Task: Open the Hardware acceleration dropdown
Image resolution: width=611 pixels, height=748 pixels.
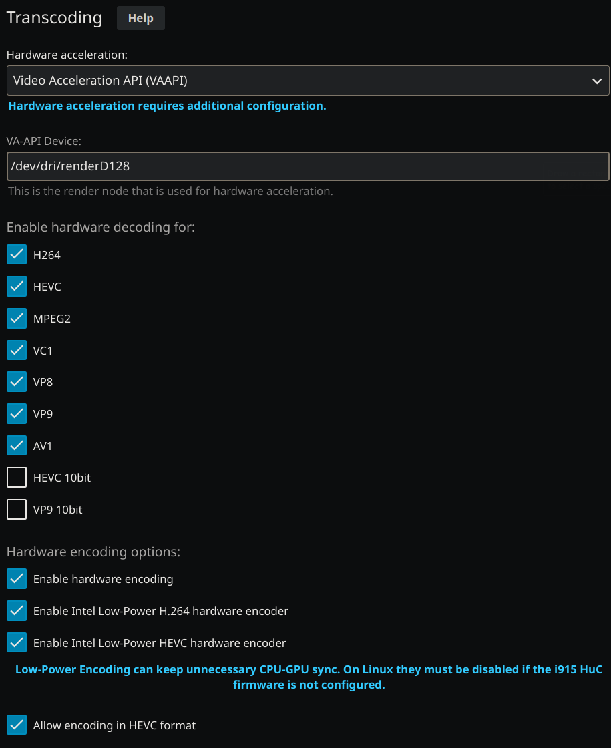Action: pos(307,81)
